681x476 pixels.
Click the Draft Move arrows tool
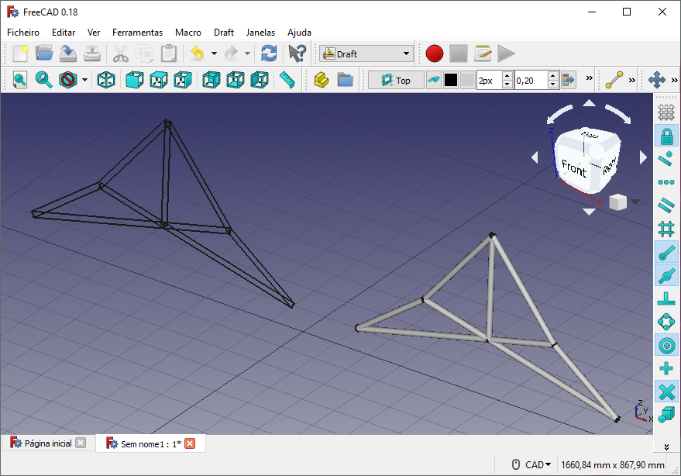657,80
